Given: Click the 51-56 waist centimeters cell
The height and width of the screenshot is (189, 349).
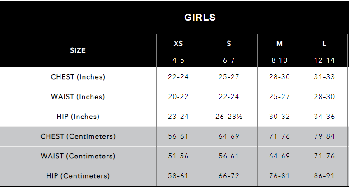Looking at the screenshot, I should pos(178,156).
